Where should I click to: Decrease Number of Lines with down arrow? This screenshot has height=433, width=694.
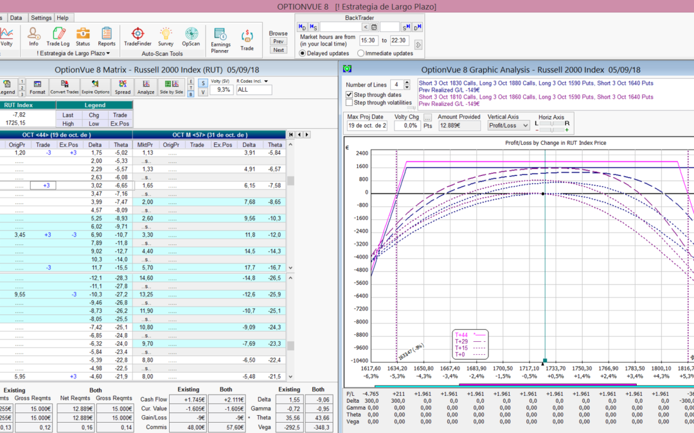tap(407, 87)
